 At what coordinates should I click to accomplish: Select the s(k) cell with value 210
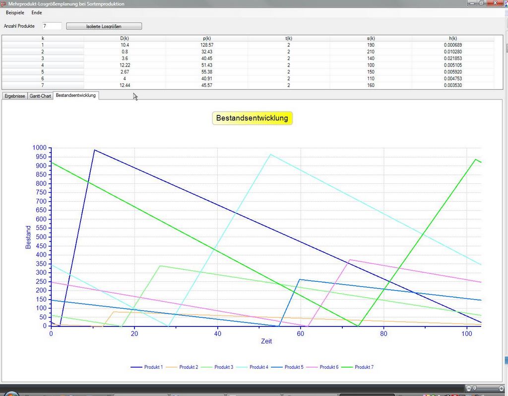(371, 52)
